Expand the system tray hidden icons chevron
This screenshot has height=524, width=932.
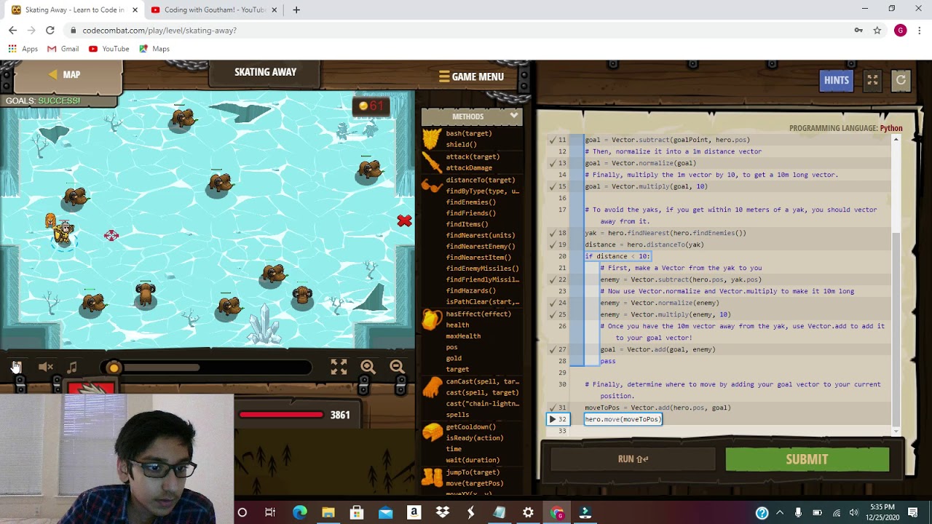[x=780, y=513]
